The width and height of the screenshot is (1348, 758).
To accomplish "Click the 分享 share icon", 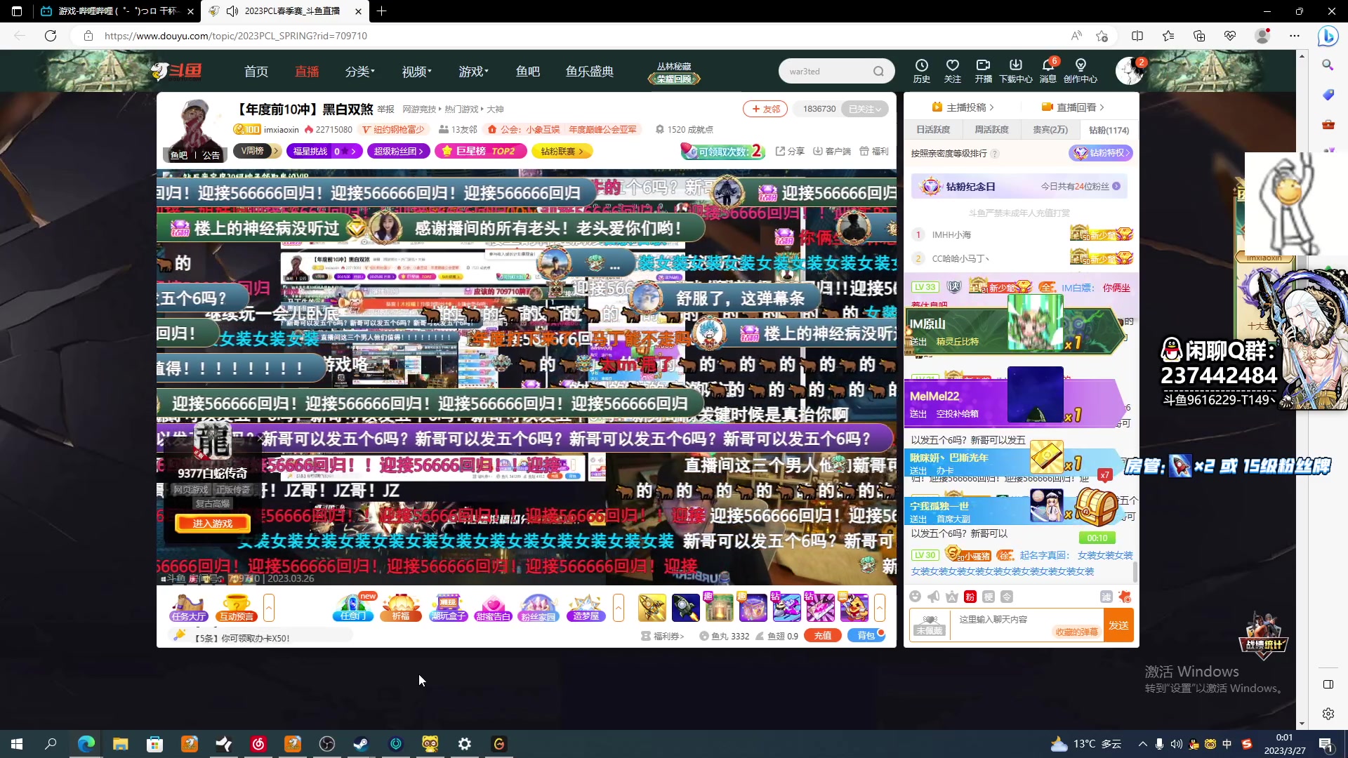I will 790,151.
